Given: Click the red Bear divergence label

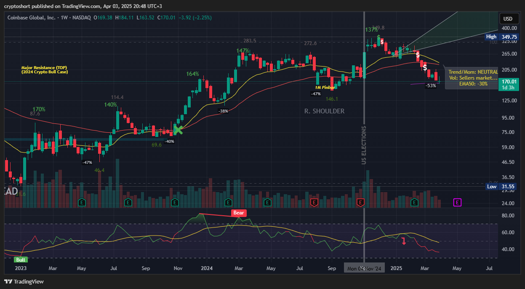Looking at the screenshot, I should coord(238,213).
